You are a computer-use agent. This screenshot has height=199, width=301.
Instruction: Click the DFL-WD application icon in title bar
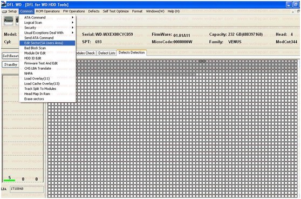click(3, 4)
